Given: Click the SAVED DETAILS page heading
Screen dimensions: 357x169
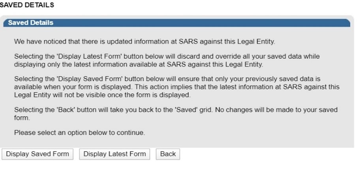Looking at the screenshot, I should (x=27, y=5).
